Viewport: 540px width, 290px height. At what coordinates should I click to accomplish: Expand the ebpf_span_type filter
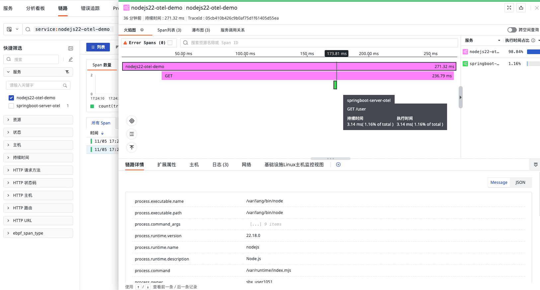point(38,233)
